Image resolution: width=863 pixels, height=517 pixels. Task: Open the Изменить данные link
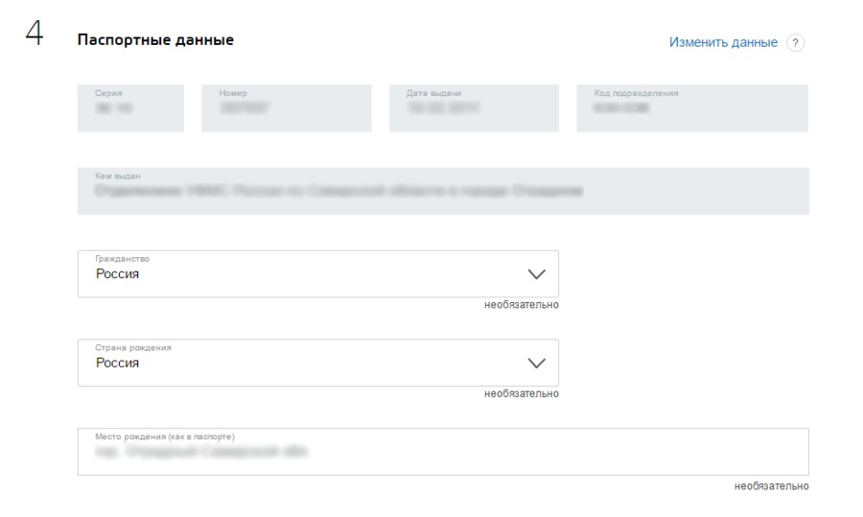(x=723, y=43)
